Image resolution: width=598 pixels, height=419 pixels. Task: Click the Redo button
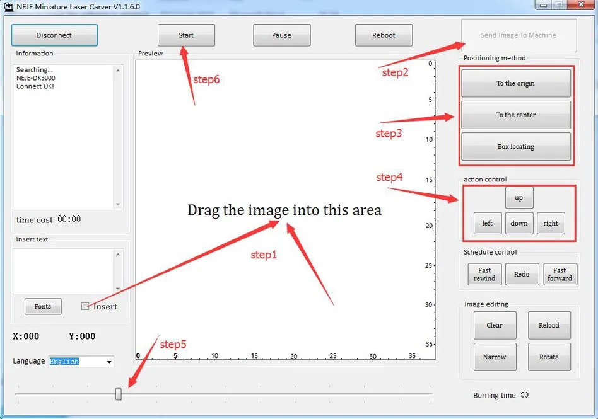522,274
